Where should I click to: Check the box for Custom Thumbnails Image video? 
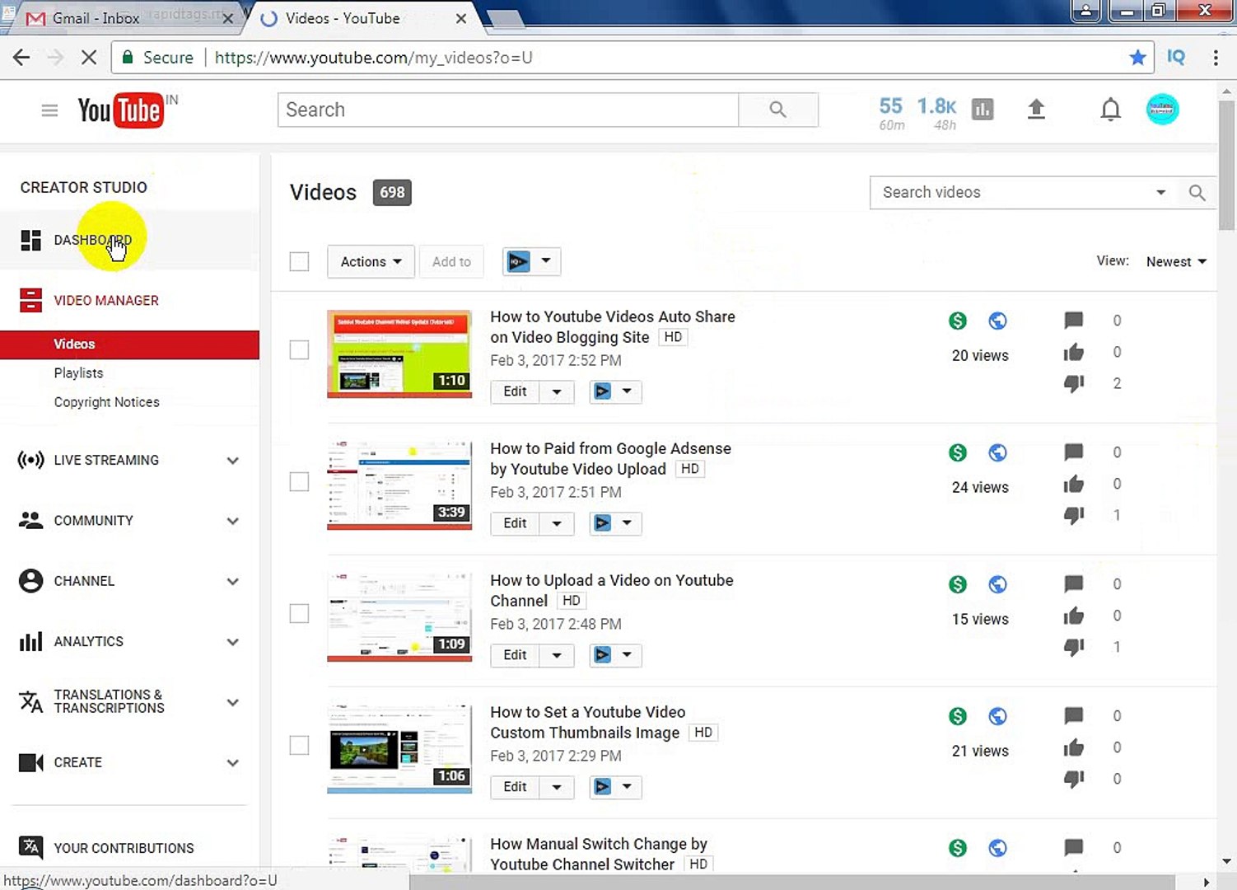click(x=299, y=745)
